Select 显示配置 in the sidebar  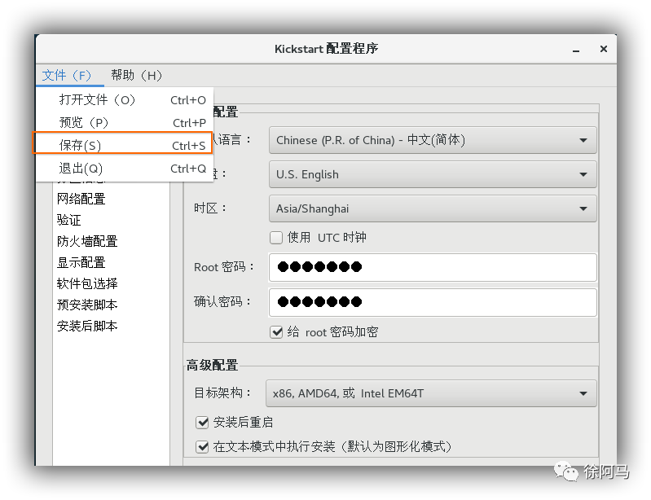click(x=81, y=262)
